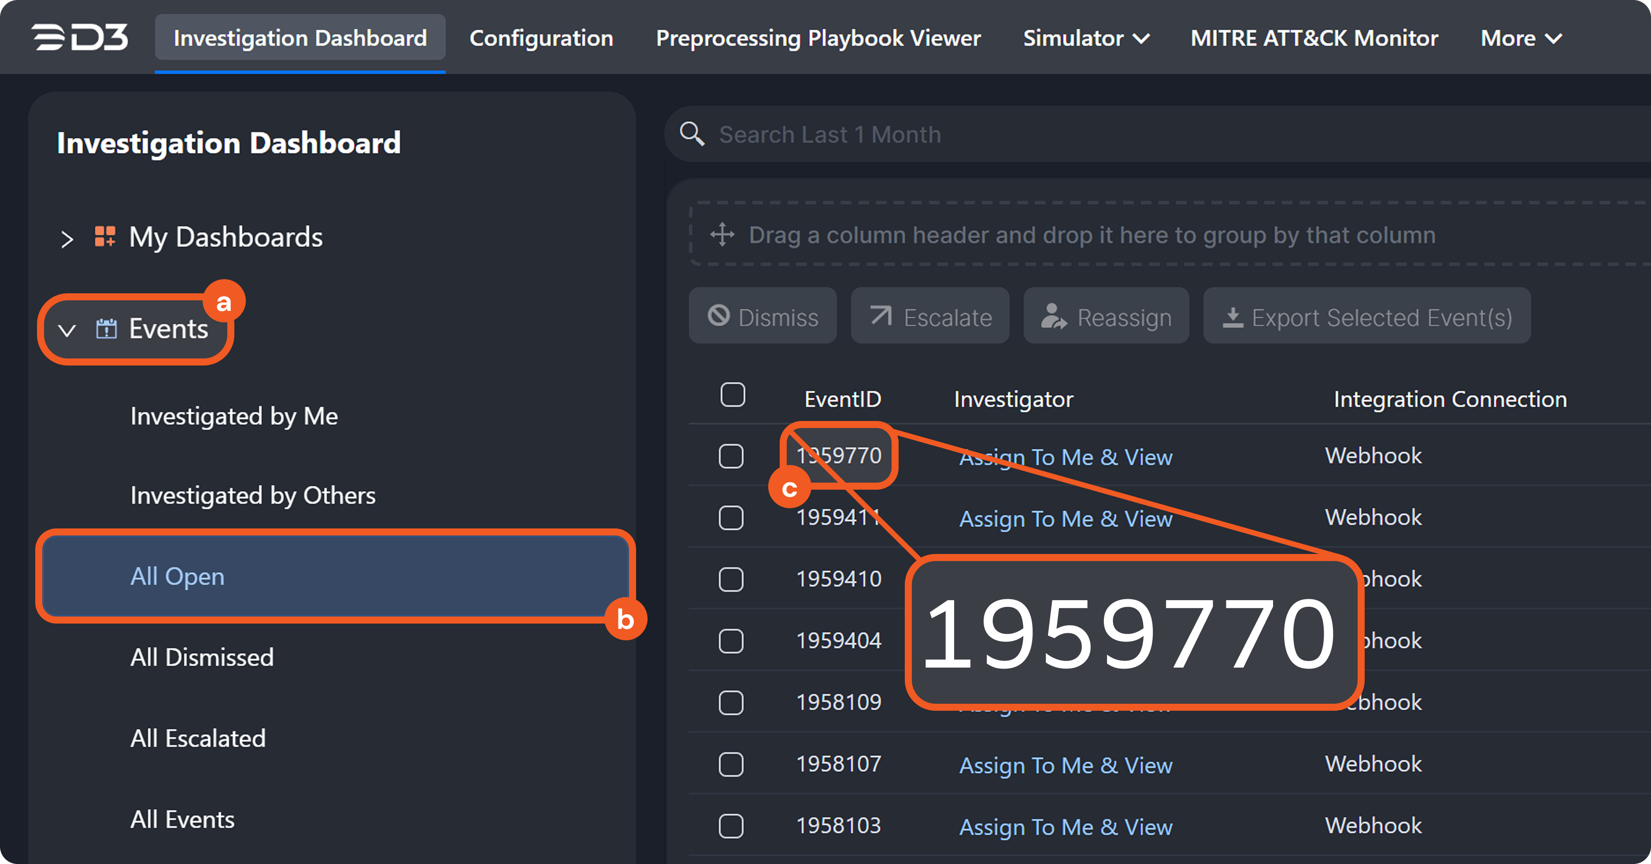Check the box for event 1959770
Image resolution: width=1651 pixels, height=864 pixels.
point(731,456)
